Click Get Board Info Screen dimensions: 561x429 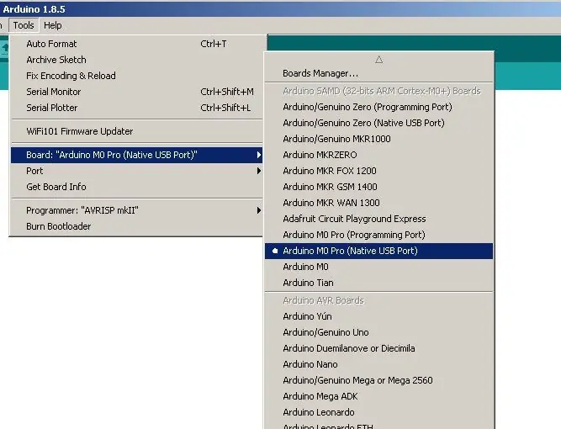[136, 187]
